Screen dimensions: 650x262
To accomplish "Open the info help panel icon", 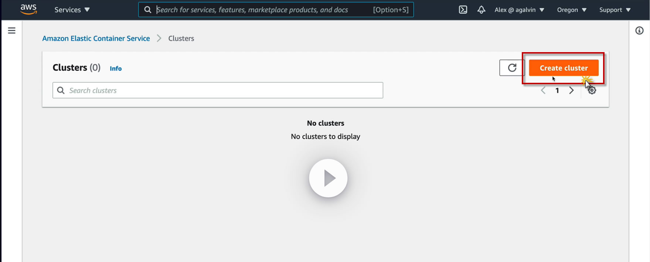I will (x=639, y=31).
